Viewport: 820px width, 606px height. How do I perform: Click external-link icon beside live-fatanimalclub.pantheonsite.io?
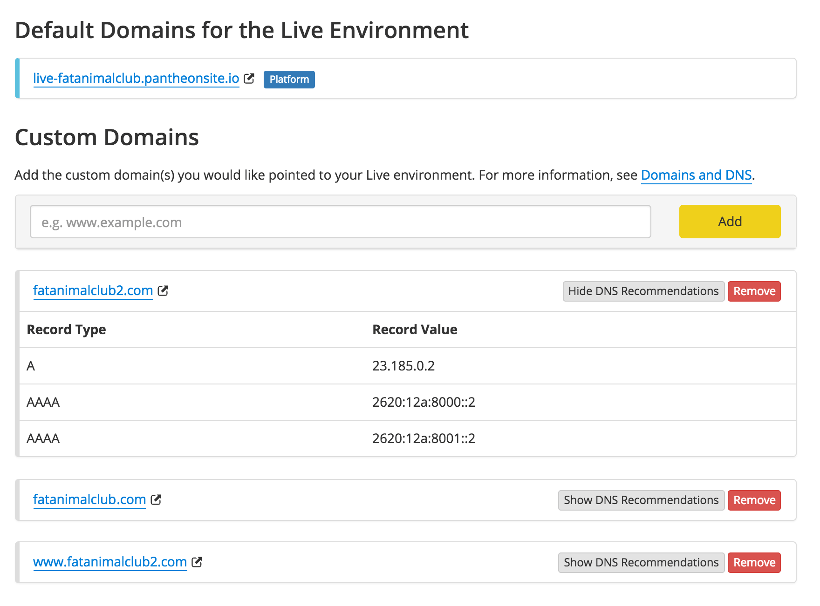coord(249,78)
